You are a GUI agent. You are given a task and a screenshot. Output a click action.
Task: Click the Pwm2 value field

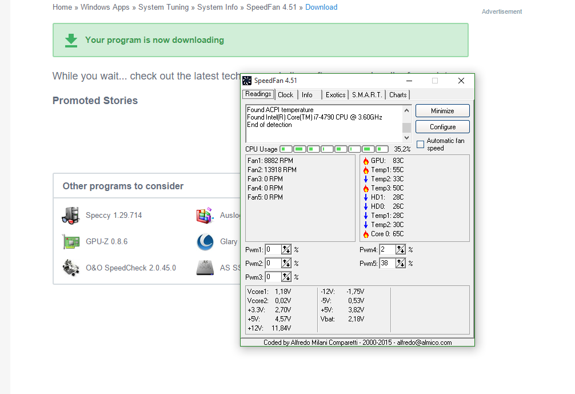[273, 264]
